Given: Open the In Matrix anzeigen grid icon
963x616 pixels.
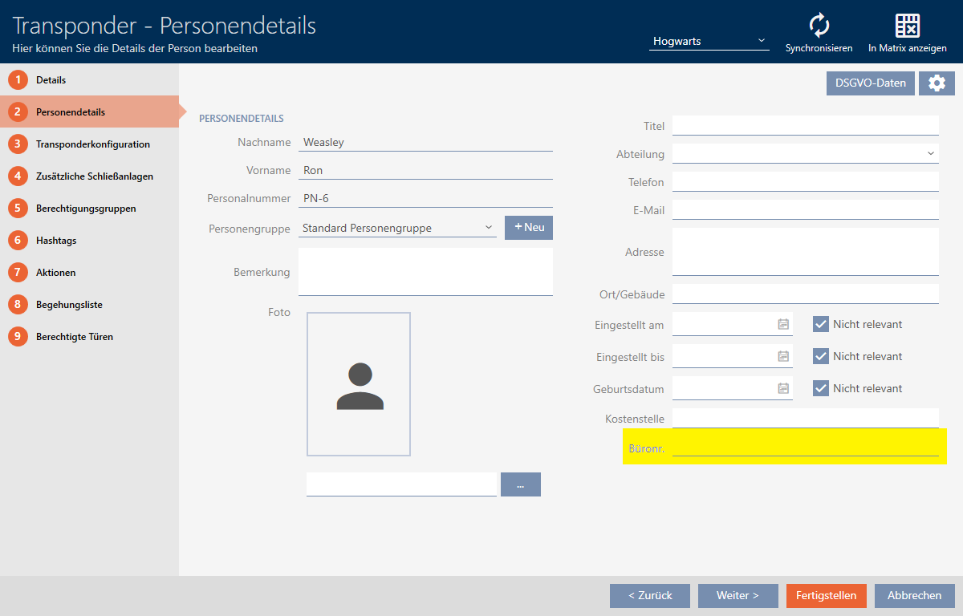Looking at the screenshot, I should [907, 26].
